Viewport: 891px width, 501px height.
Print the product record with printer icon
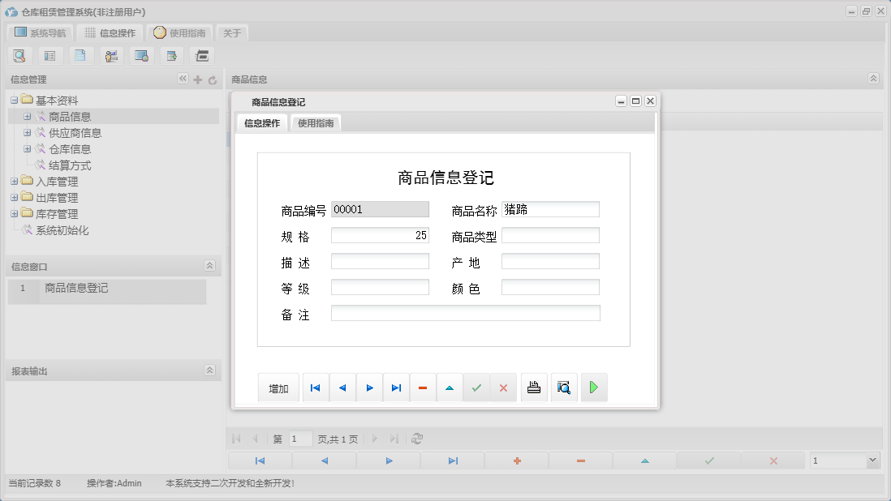pyautogui.click(x=534, y=387)
